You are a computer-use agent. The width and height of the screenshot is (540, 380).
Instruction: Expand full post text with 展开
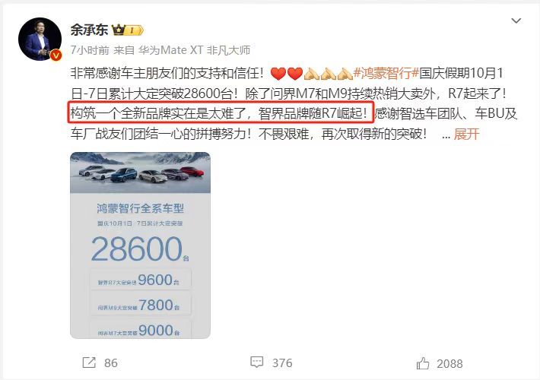pyautogui.click(x=466, y=134)
